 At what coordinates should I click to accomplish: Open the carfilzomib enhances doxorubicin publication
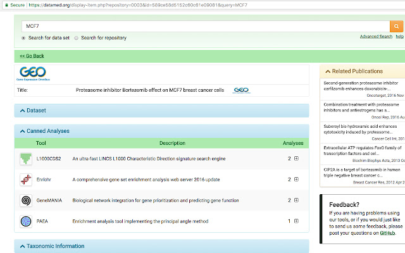(361, 86)
